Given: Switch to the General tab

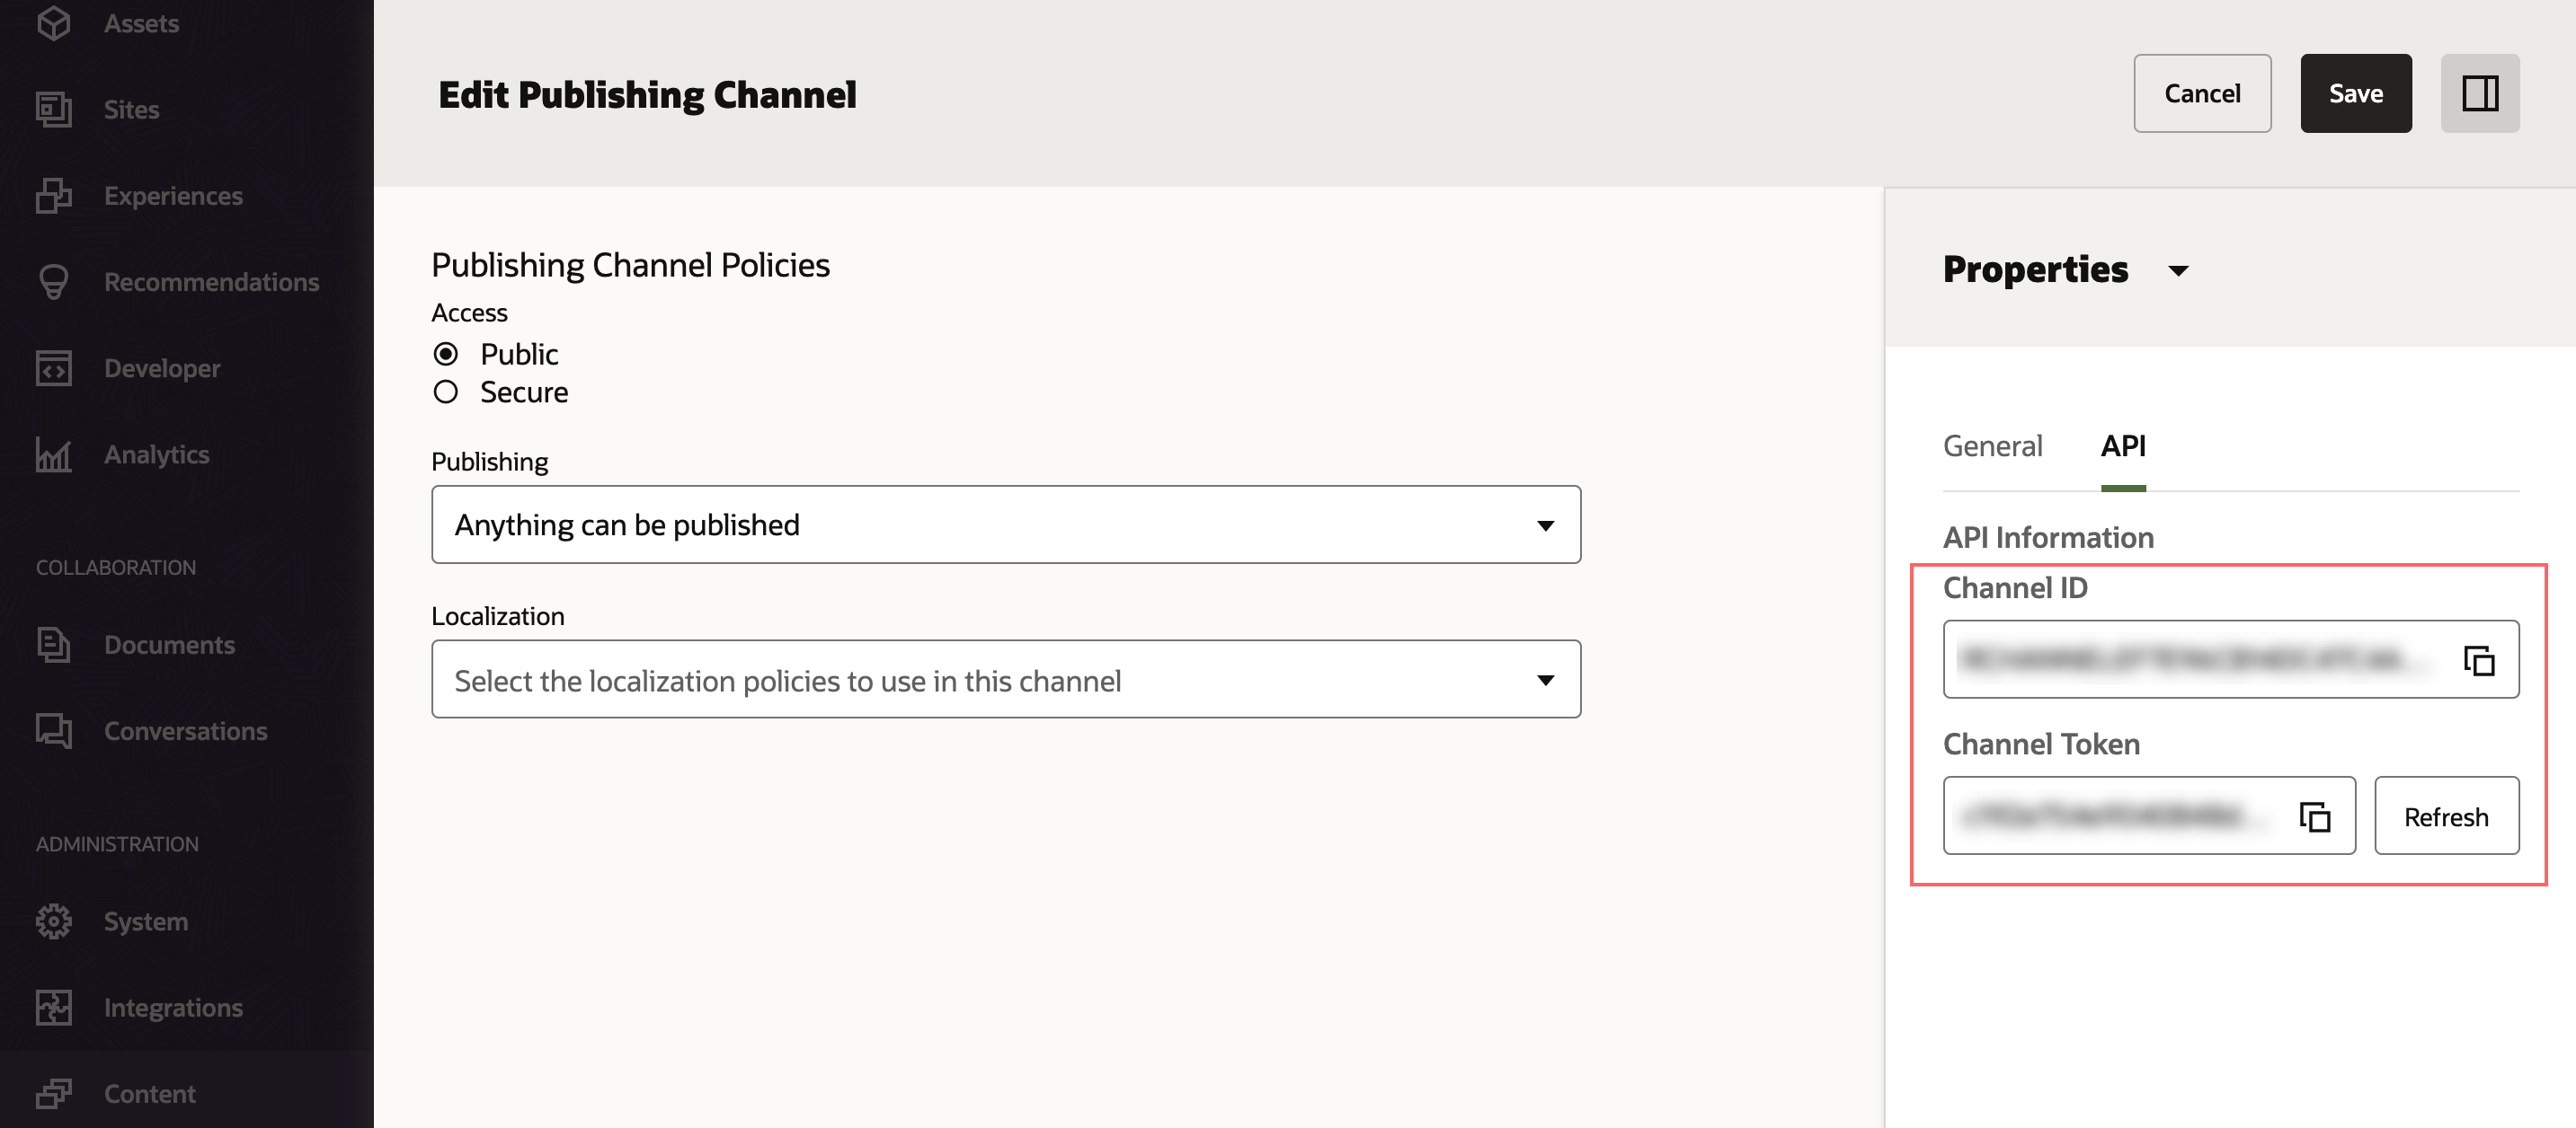Looking at the screenshot, I should click(x=1992, y=445).
